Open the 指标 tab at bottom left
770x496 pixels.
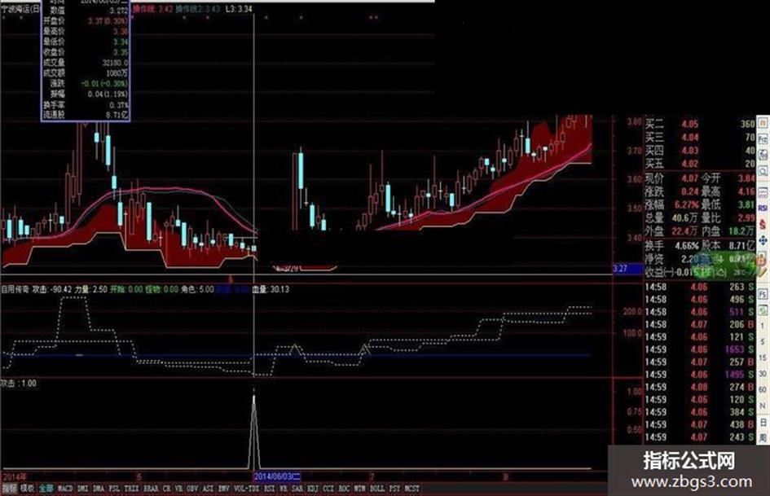[9, 488]
